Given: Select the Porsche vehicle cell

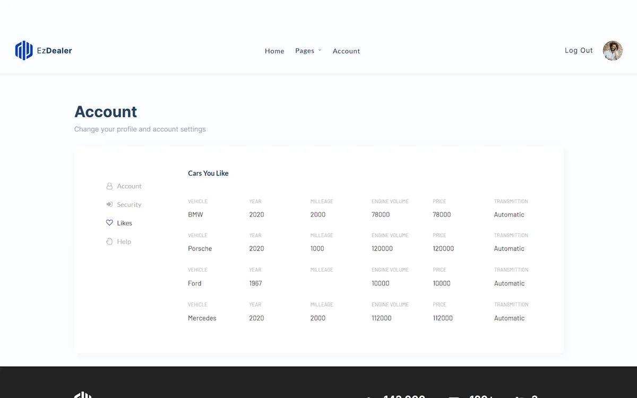Looking at the screenshot, I should pos(200,249).
